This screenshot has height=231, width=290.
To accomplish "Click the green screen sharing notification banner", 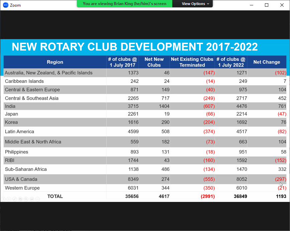I will [124, 4].
